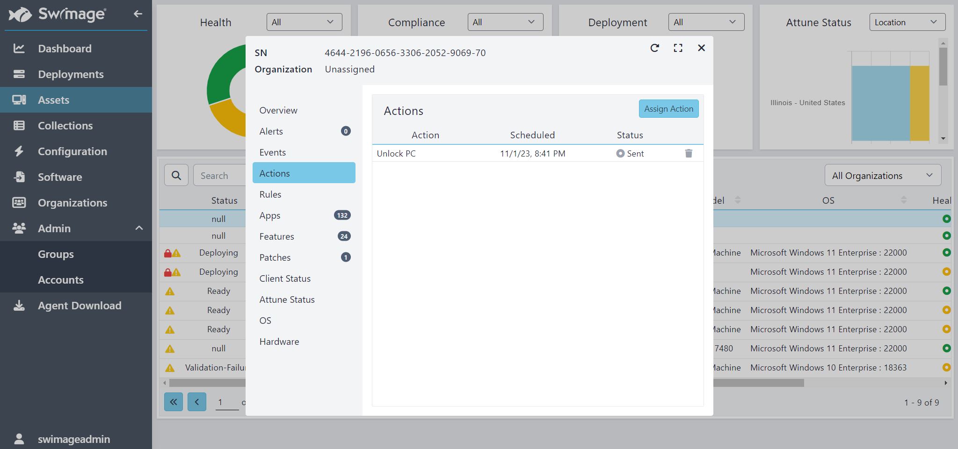This screenshot has width=958, height=449.
Task: Open the Overview tab
Action: click(x=304, y=110)
